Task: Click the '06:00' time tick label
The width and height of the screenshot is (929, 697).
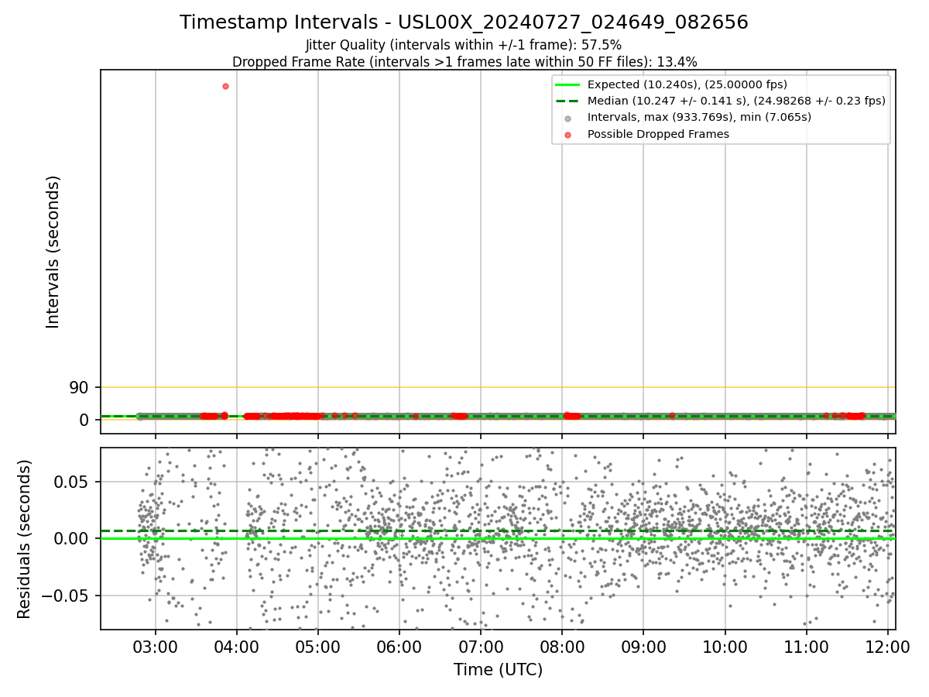Action: (399, 646)
